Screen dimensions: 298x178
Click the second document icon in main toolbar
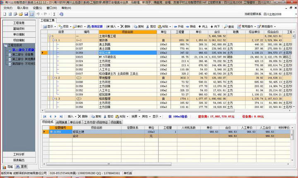10,14
